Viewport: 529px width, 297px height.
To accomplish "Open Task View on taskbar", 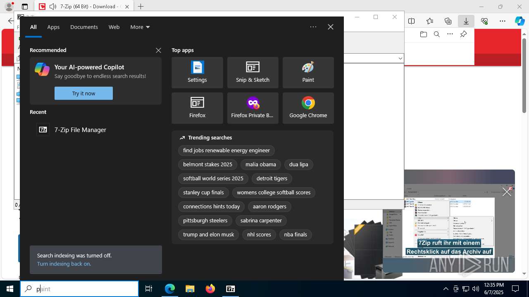I will click(x=149, y=289).
